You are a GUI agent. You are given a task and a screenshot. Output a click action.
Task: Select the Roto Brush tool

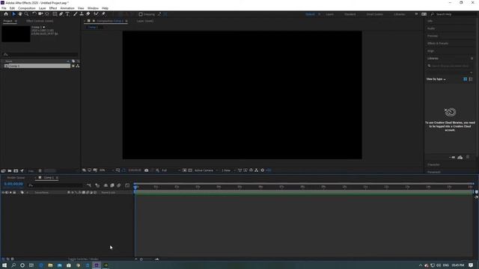point(97,14)
